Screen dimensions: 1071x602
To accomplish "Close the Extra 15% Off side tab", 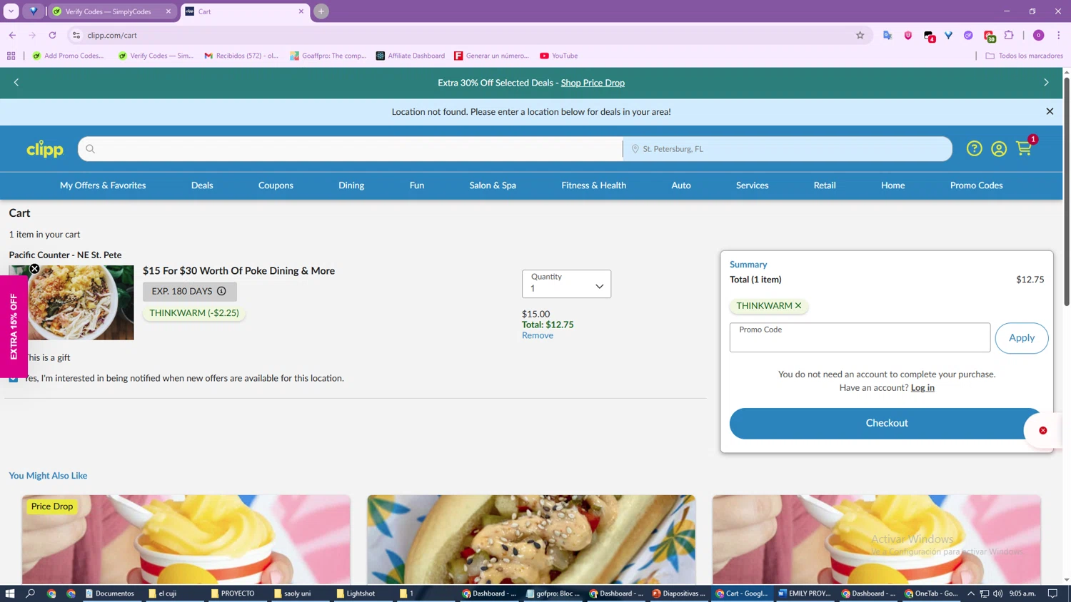I will pyautogui.click(x=34, y=269).
